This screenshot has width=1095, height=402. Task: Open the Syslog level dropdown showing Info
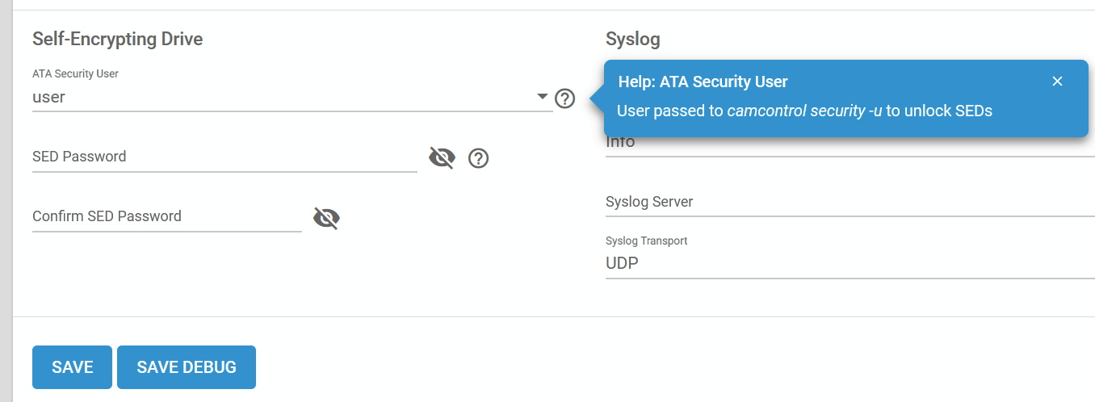pos(850,142)
